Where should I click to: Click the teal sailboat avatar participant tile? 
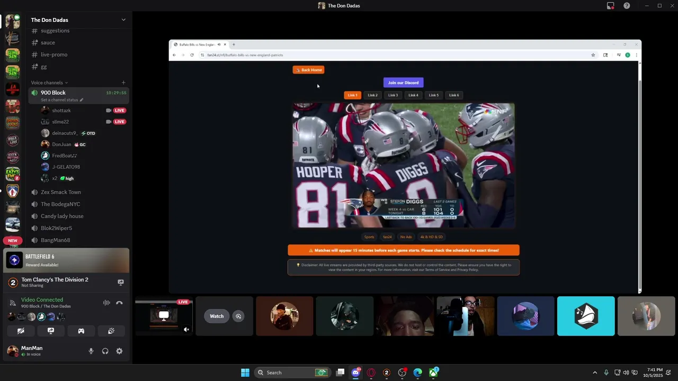click(x=586, y=316)
